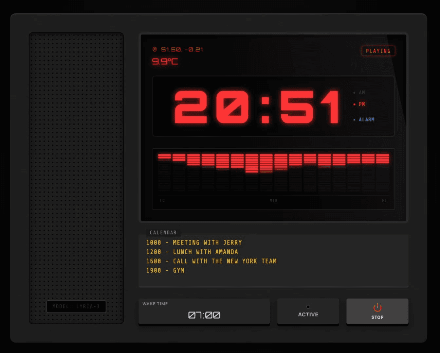Click the 07:00 wake time field

click(204, 315)
